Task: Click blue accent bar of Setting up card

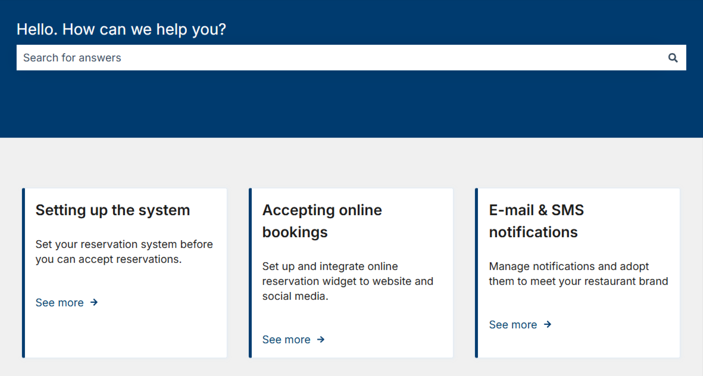Action: pyautogui.click(x=24, y=273)
